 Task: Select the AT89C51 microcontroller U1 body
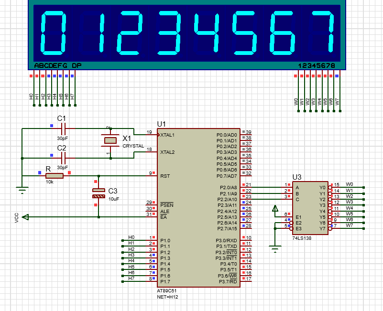click(x=198, y=207)
